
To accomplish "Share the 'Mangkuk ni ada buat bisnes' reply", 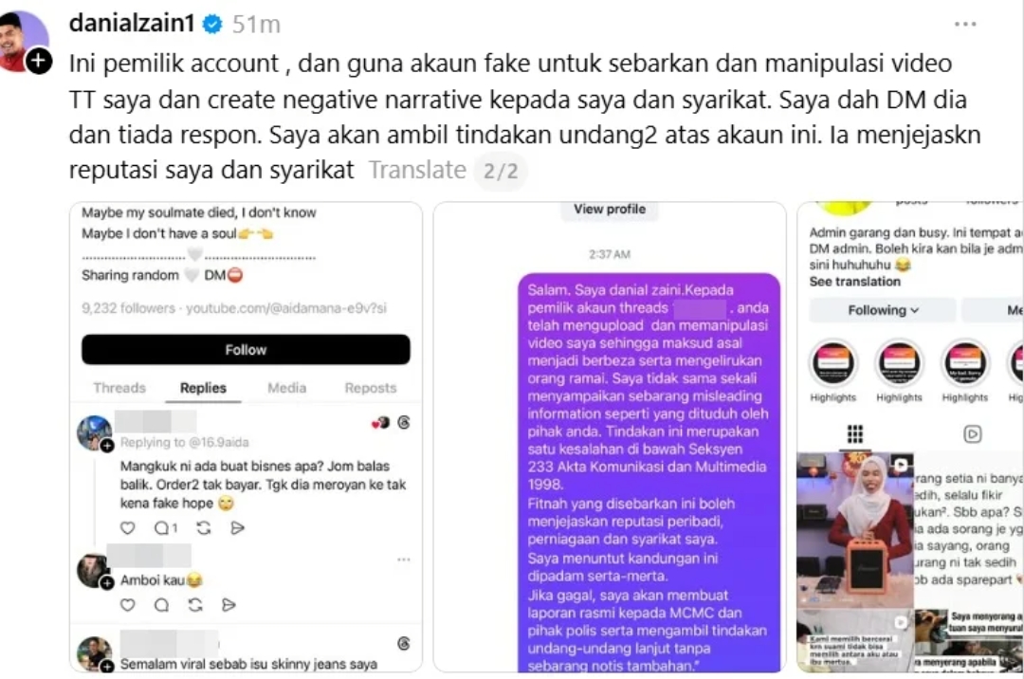I will (x=238, y=527).
